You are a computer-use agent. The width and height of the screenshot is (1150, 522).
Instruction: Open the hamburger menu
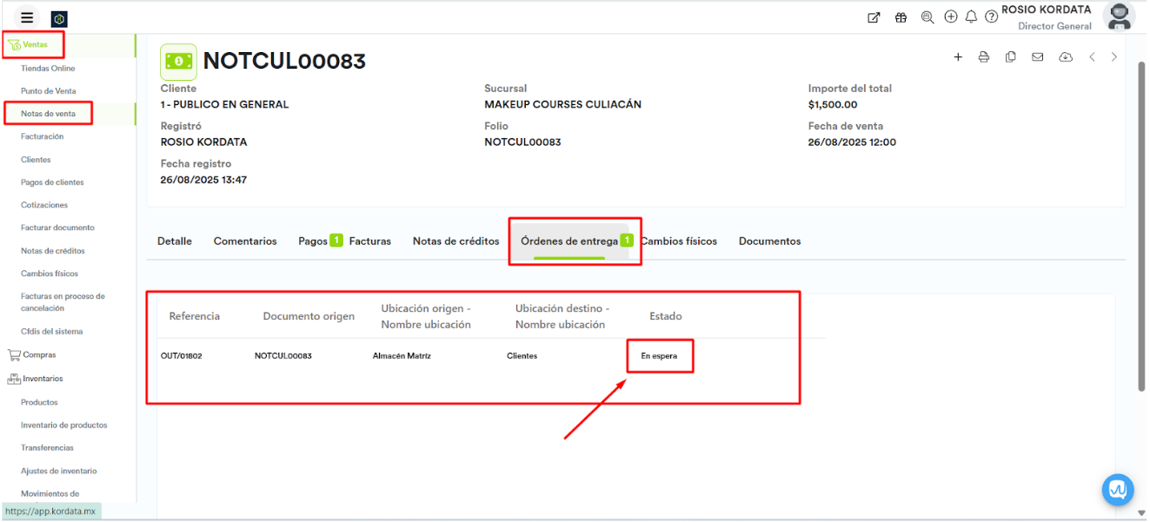(x=27, y=17)
